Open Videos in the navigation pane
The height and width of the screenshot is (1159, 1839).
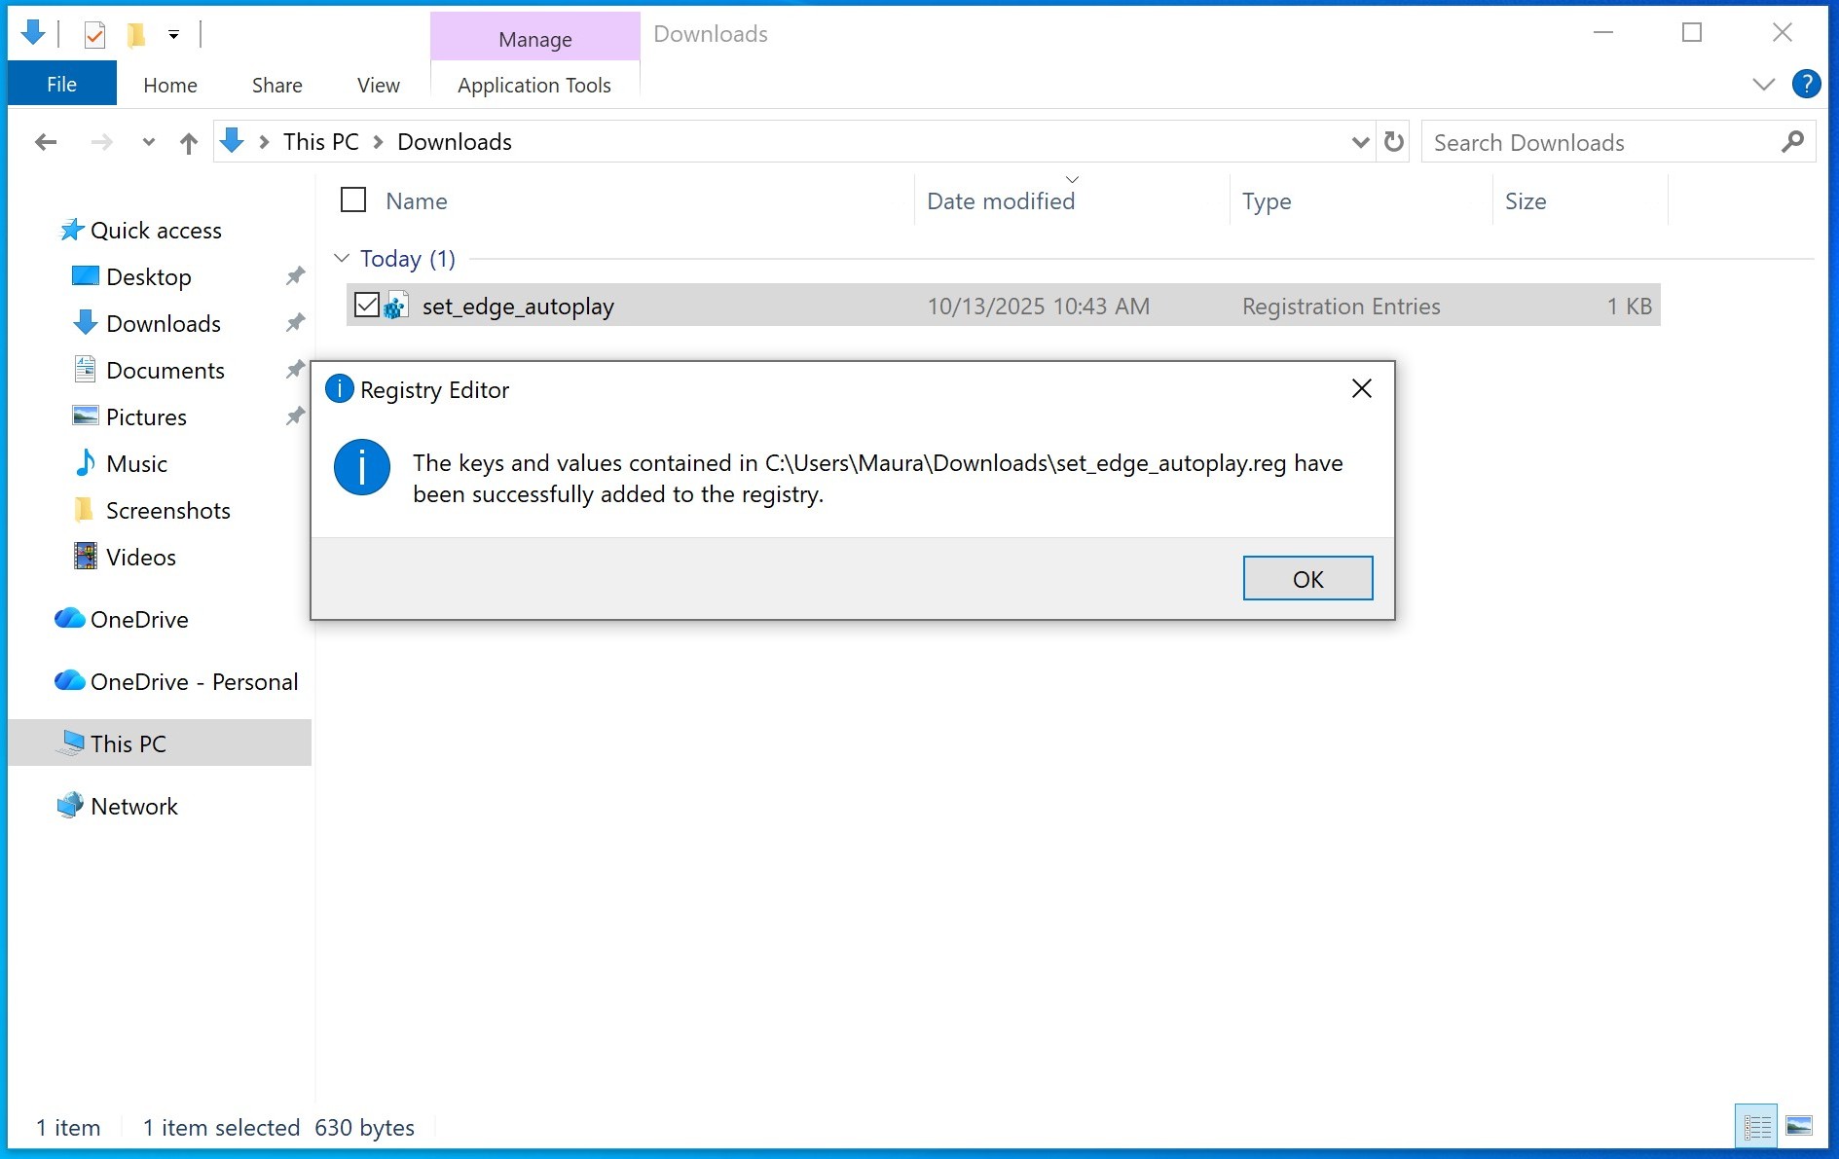(x=141, y=558)
